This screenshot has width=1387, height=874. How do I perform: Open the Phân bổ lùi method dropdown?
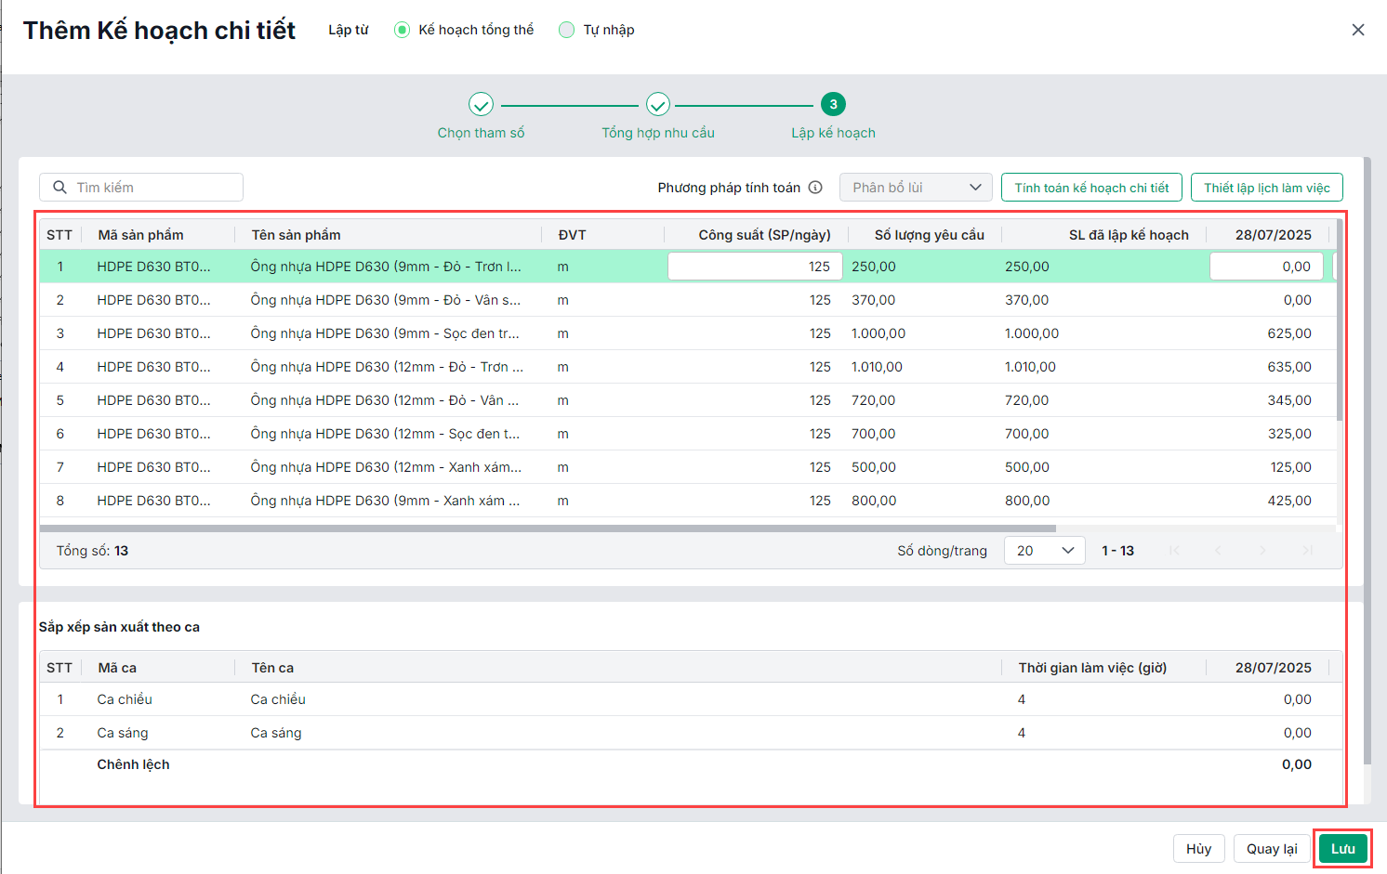(x=915, y=188)
